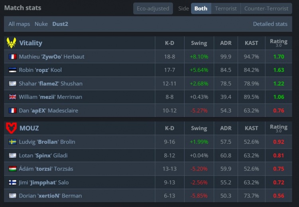Sort Vitality table by Rating 3.0 header
Screen dimensions: 299x207
(x=278, y=43)
